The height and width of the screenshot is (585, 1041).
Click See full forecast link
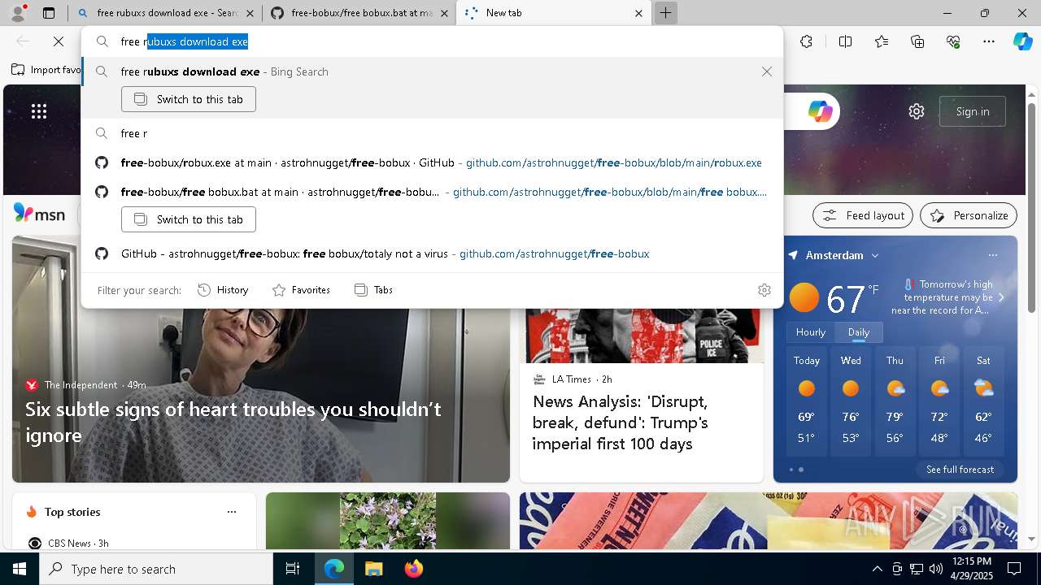coord(960,470)
